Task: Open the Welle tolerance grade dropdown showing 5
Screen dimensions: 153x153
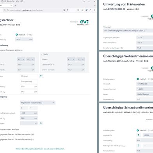Action: [x=81, y=59]
